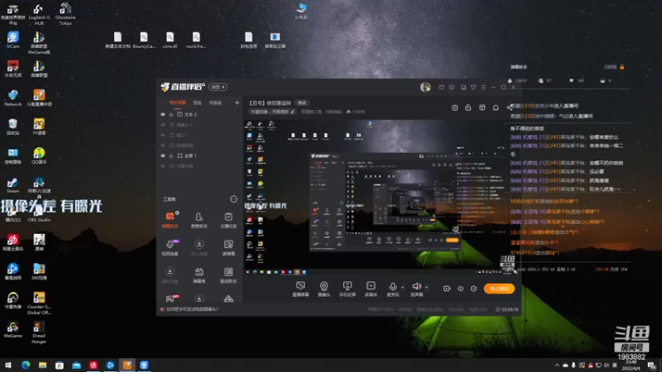Click the stream preview area
The image size is (662, 372).
381,198
